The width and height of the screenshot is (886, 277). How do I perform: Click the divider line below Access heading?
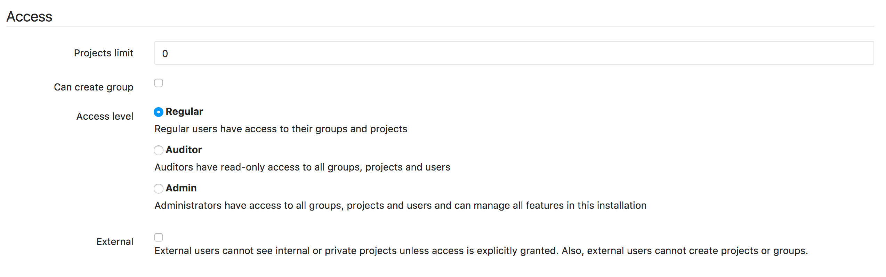tap(440, 27)
